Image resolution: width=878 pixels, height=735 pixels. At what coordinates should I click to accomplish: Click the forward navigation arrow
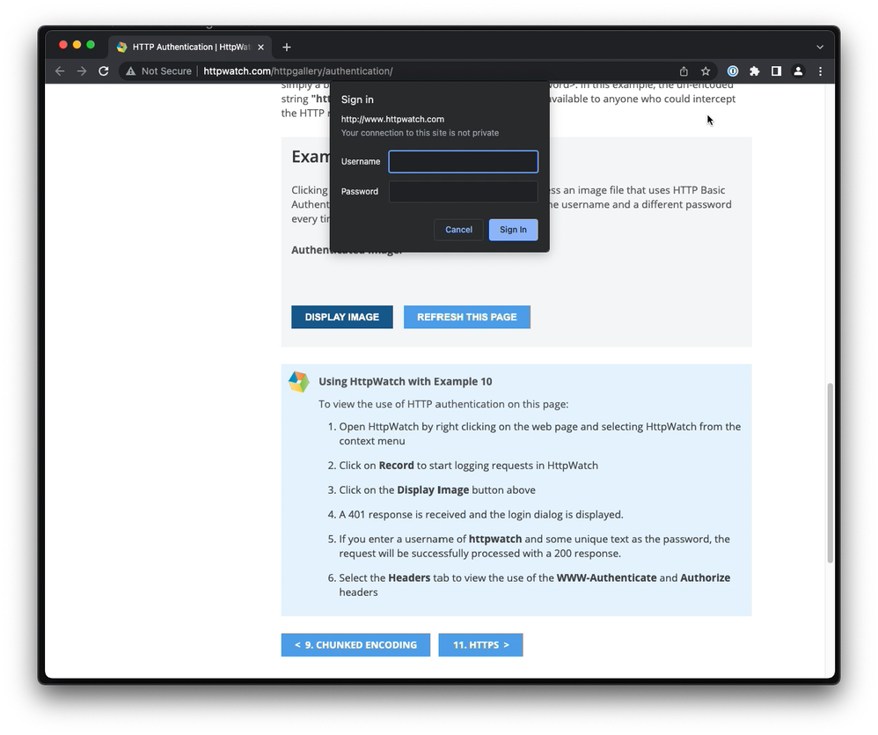(82, 71)
